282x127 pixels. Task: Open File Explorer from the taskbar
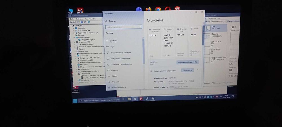[129, 99]
